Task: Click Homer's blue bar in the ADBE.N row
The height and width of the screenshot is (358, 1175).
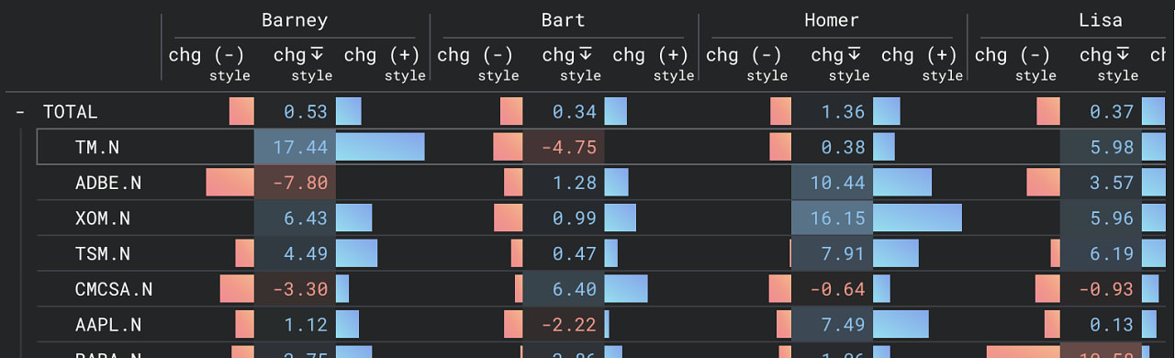Action: tap(901, 183)
